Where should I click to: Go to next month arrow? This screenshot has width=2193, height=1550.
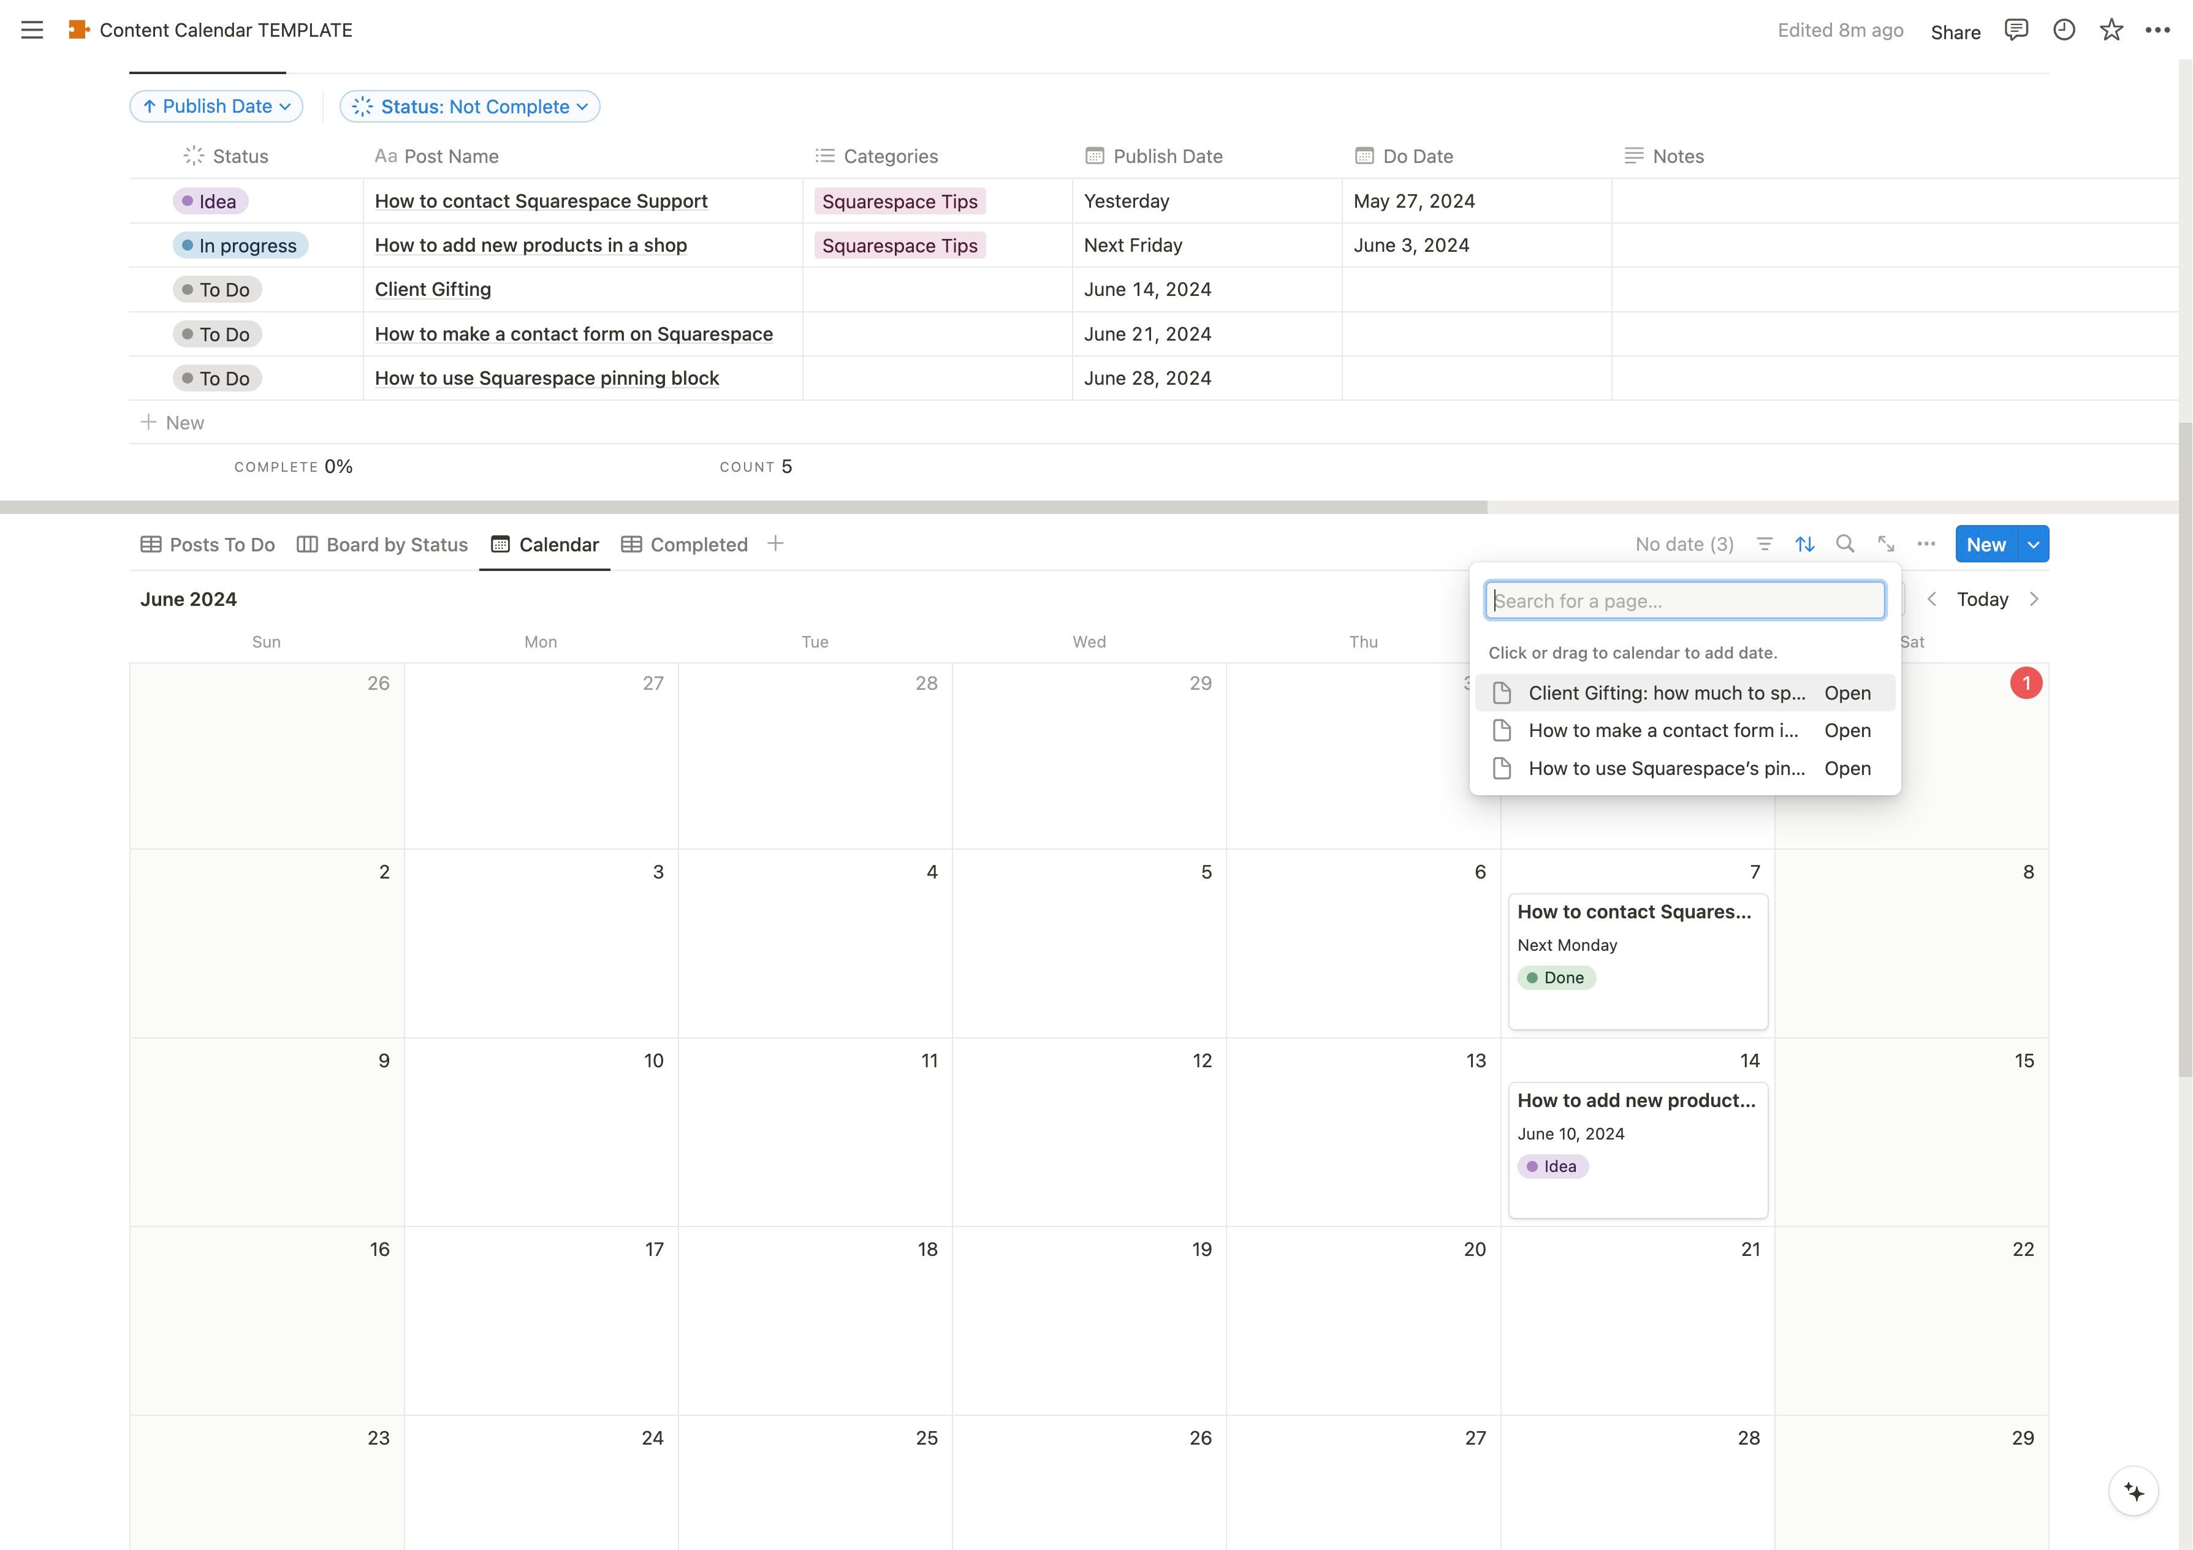point(2034,599)
